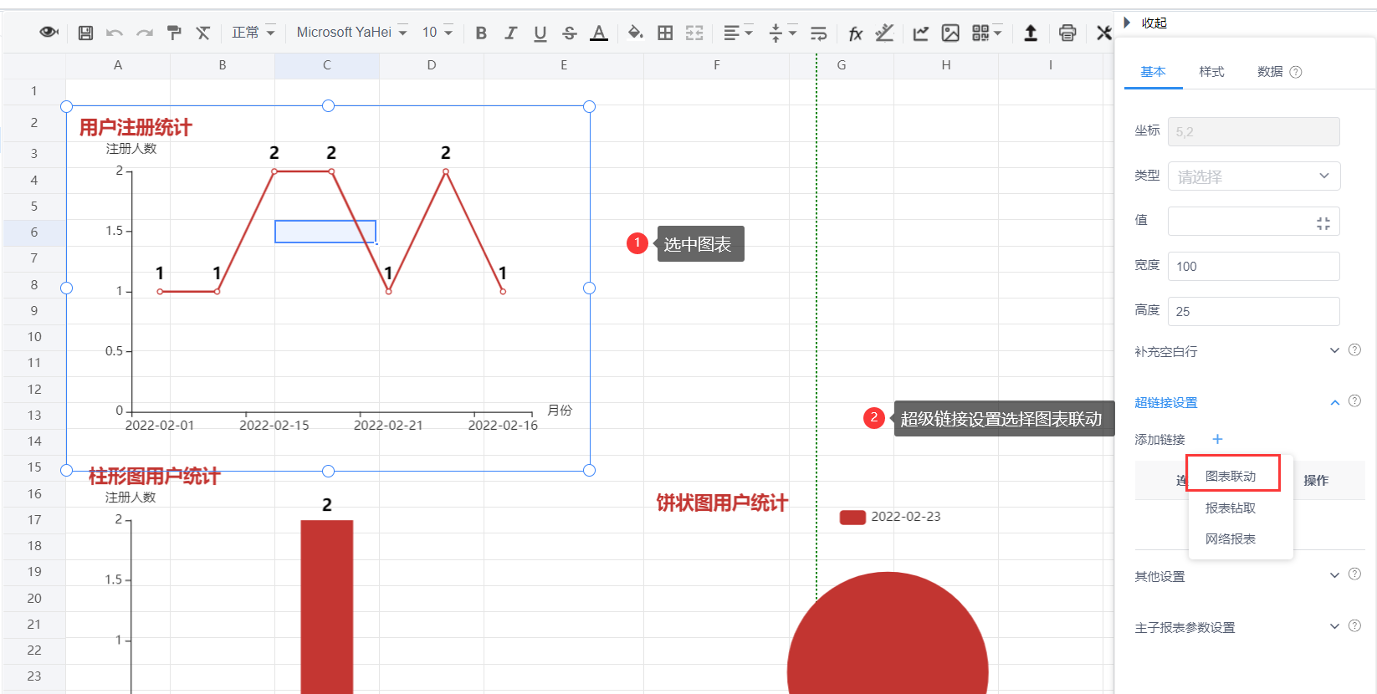Toggle pie legend item '2022-02-23'

[890, 517]
